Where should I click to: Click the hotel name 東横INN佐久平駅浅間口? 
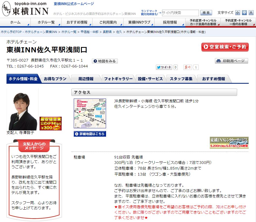click(47, 50)
